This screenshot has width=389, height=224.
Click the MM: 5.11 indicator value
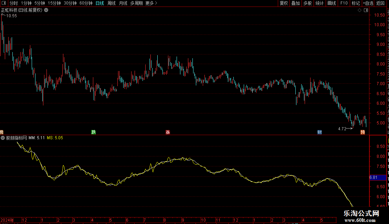click(37, 138)
